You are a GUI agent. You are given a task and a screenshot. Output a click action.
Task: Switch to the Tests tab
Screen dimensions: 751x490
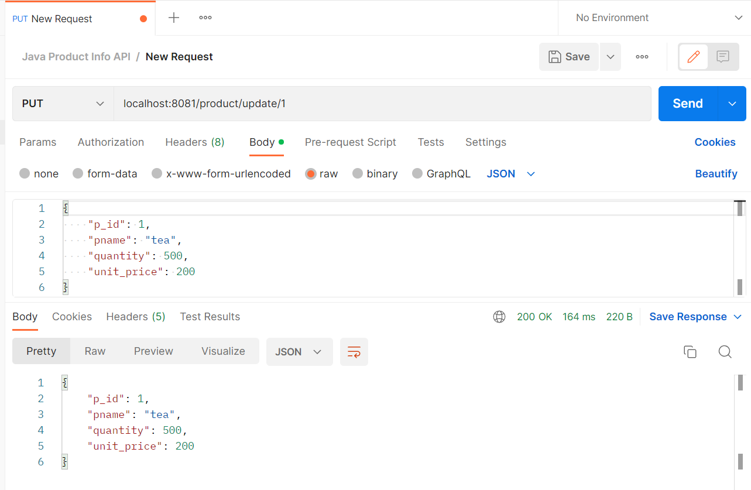click(431, 142)
